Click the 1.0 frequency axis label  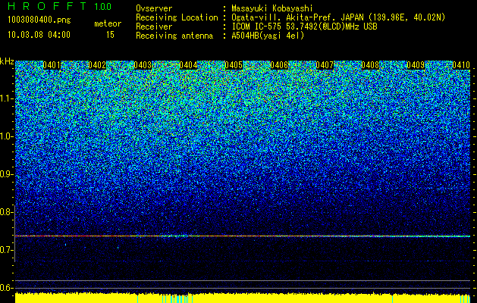coord(7,136)
